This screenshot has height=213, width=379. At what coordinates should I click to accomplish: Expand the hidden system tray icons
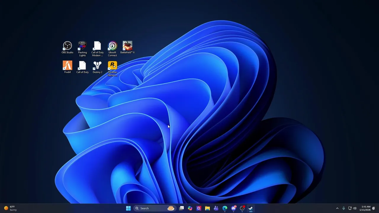click(337, 208)
